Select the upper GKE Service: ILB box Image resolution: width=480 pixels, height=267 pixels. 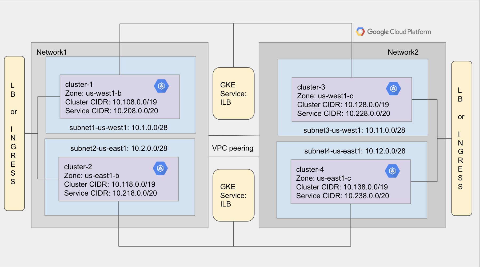[234, 94]
